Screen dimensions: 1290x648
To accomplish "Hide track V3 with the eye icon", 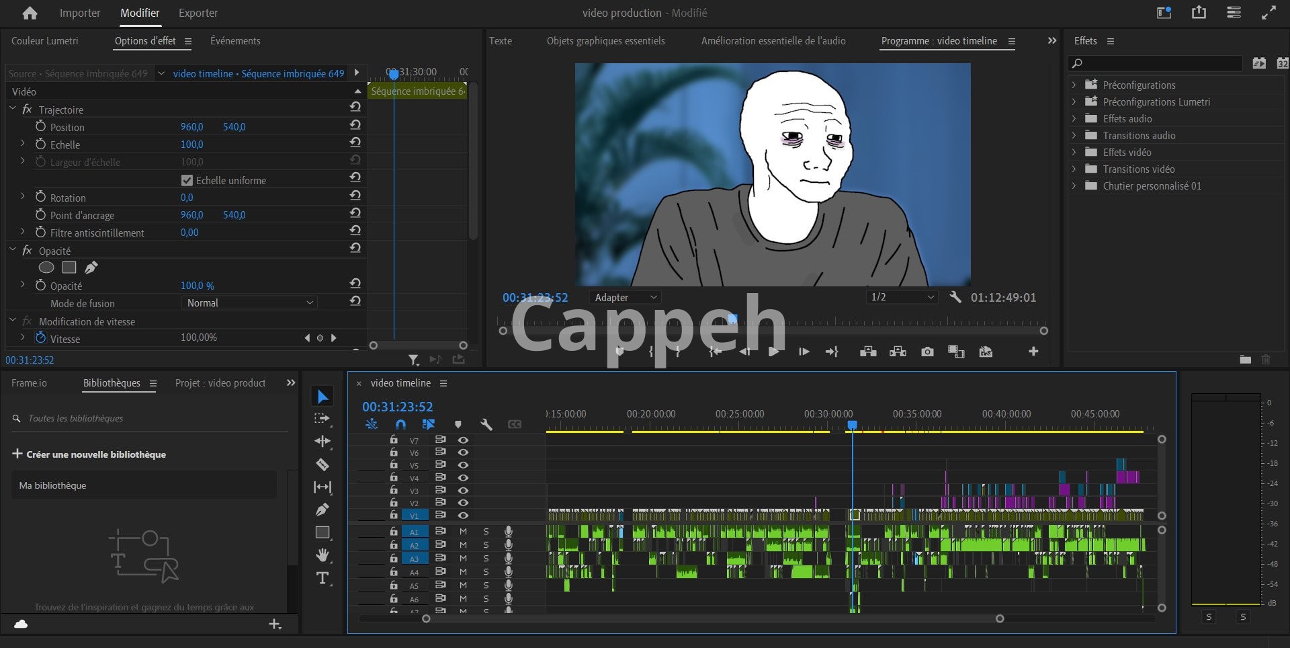I will point(463,490).
